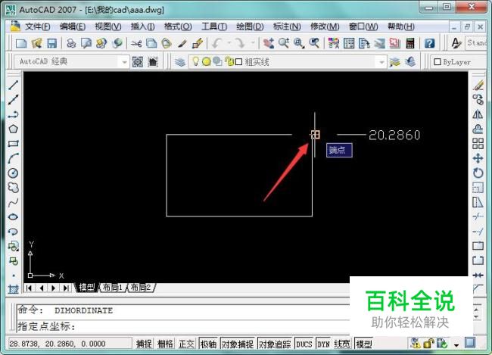
Task: Click the Scale tool
Action: pos(478,188)
